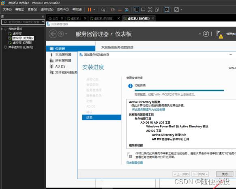236x189 pixels.
Task: Open the 管理 menu in Server Manager
Action: (231, 34)
